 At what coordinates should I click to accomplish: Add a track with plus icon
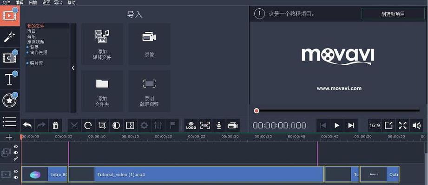(9, 137)
